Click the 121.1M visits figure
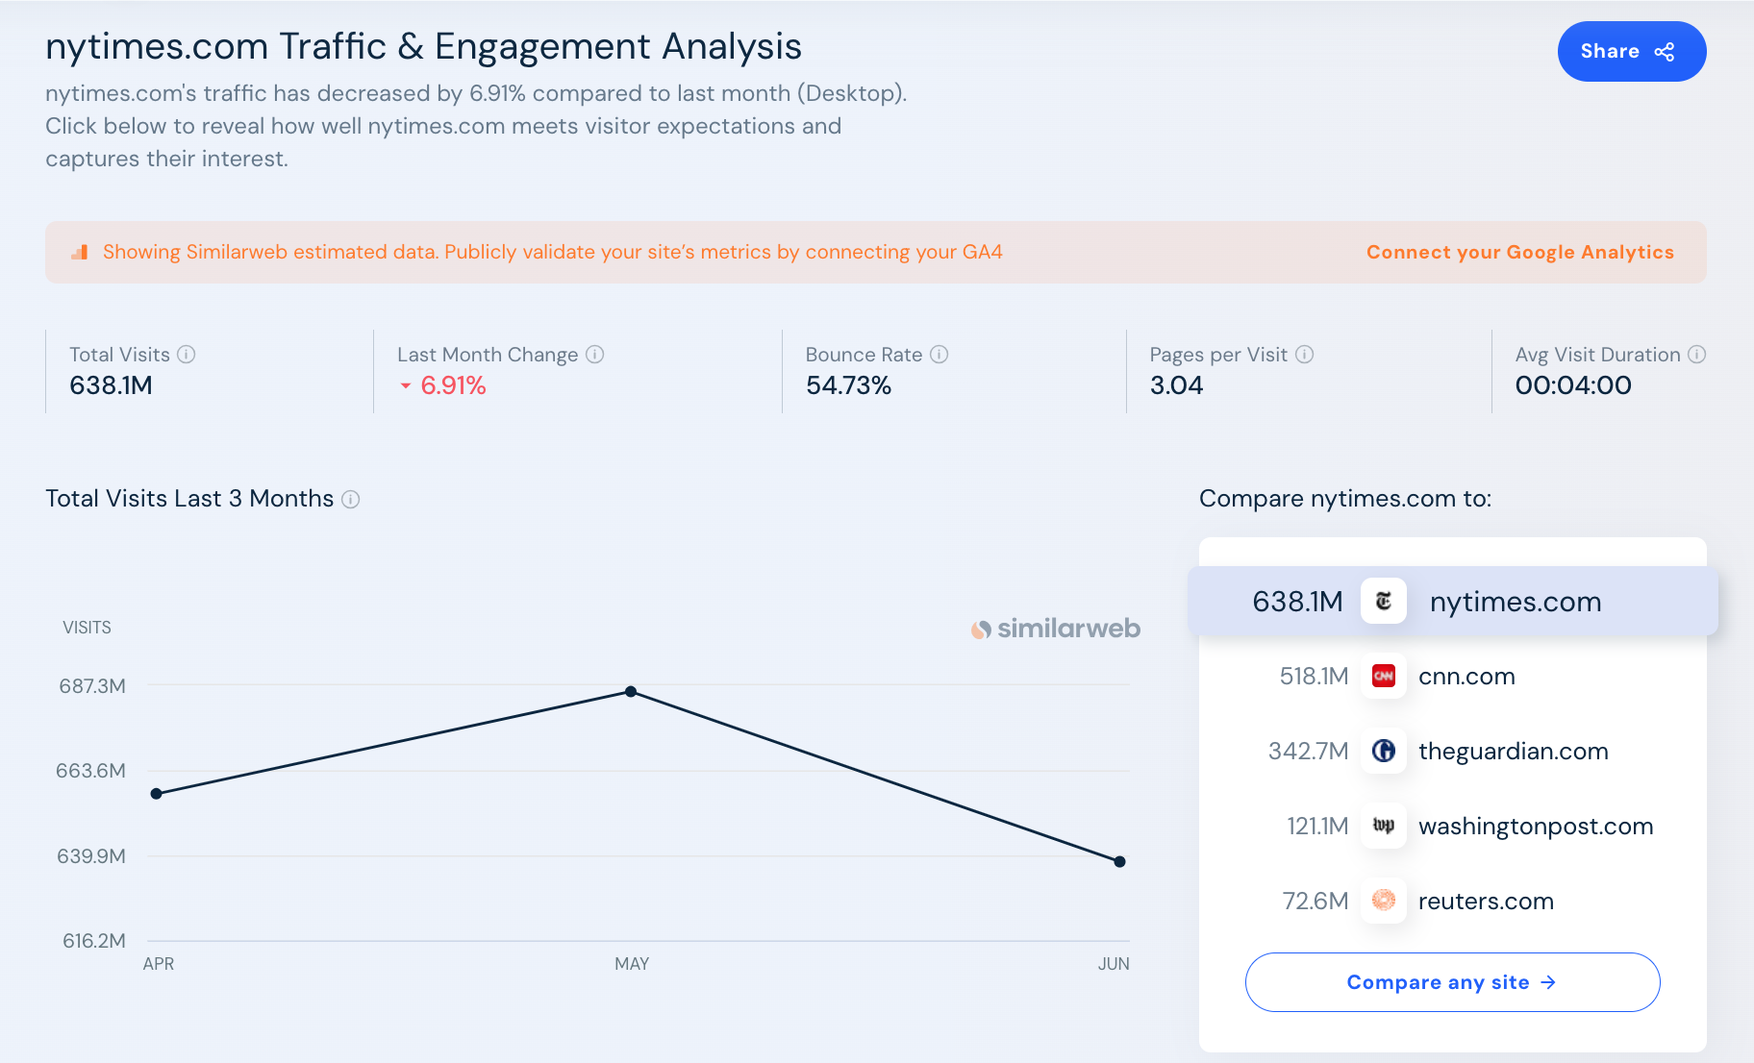Viewport: 1754px width, 1063px height. pyautogui.click(x=1317, y=827)
